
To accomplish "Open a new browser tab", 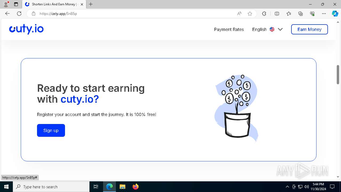I will (91, 4).
